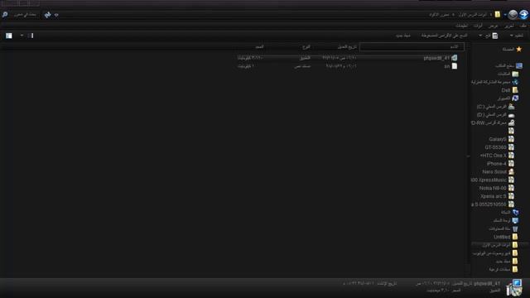The image size is (530, 298).
Task: Open the Edit menu (تحرير)
Action: pos(508,26)
